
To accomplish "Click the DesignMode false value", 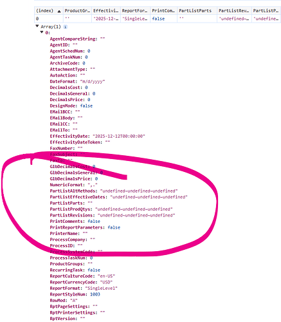I will 86,106.
